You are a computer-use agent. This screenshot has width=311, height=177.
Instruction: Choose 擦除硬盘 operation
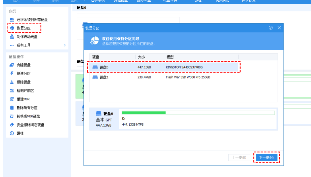coord(23,82)
